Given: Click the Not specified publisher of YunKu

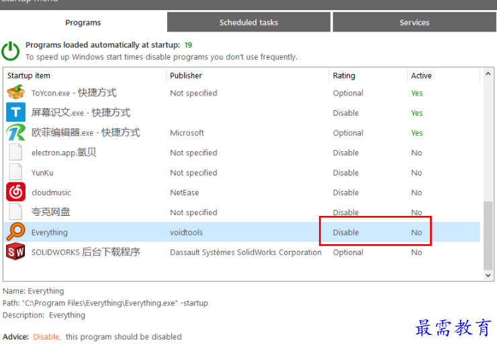Looking at the screenshot, I should click(x=193, y=173).
